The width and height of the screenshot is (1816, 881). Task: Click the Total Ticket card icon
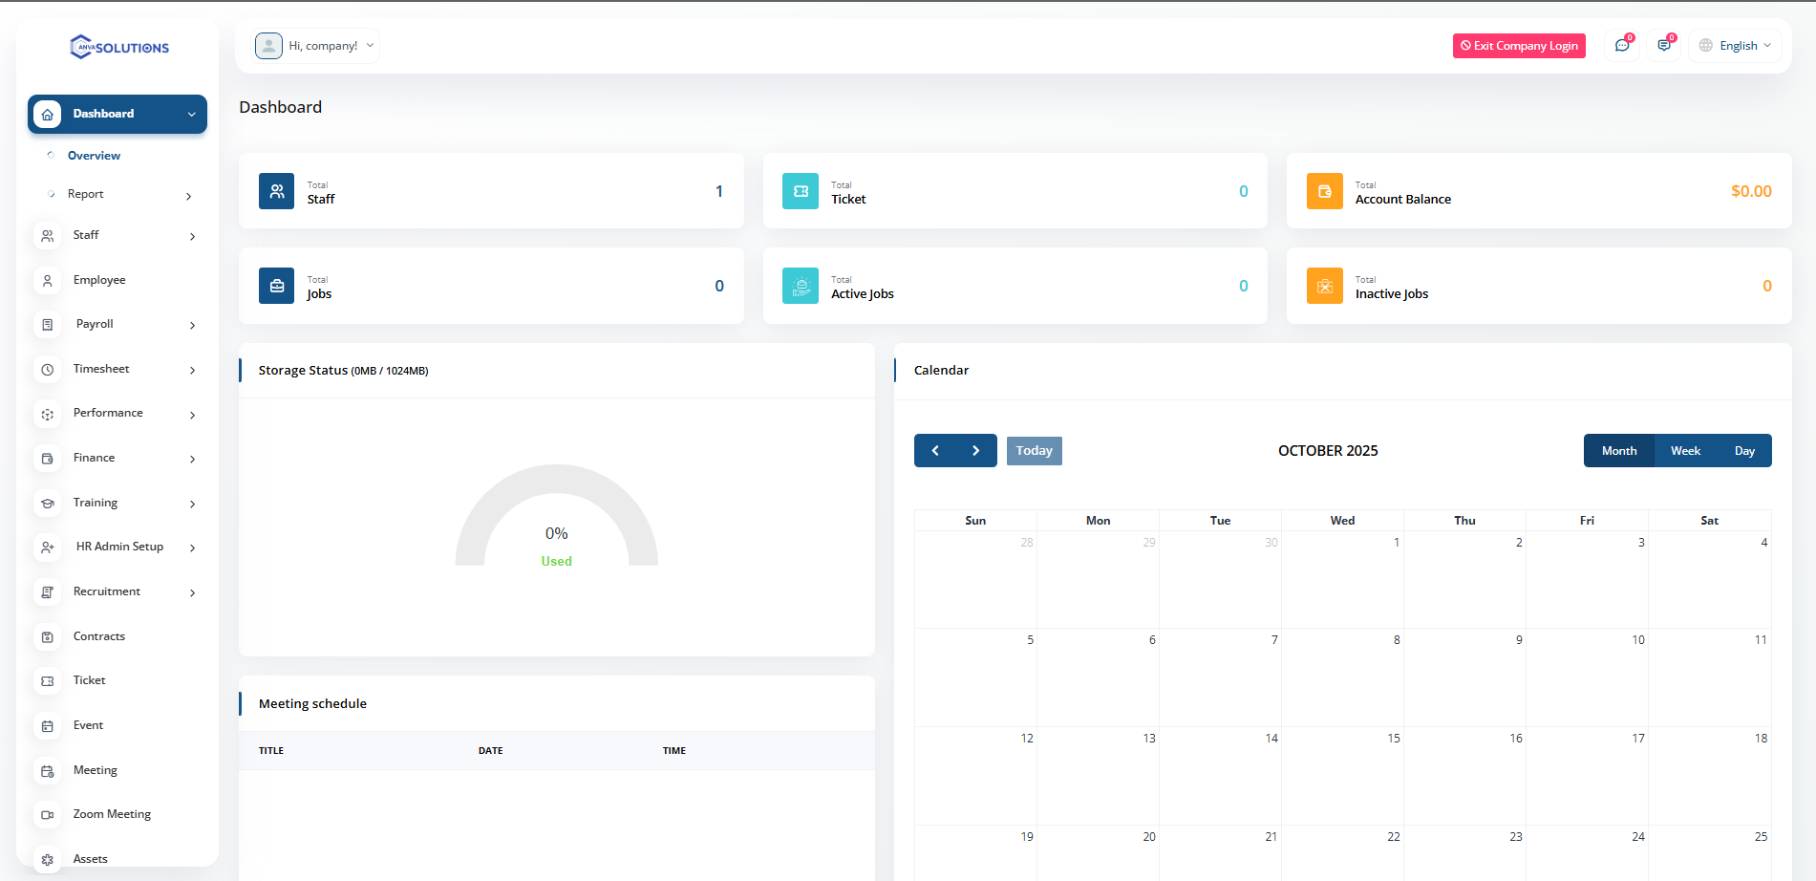coord(801,191)
